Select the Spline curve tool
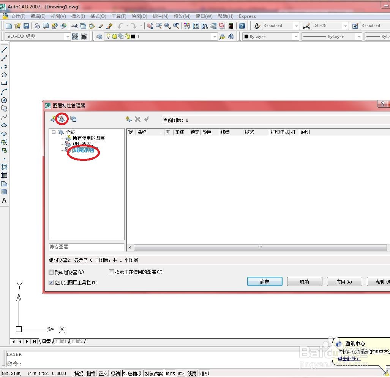The image size is (390, 378). point(4,117)
